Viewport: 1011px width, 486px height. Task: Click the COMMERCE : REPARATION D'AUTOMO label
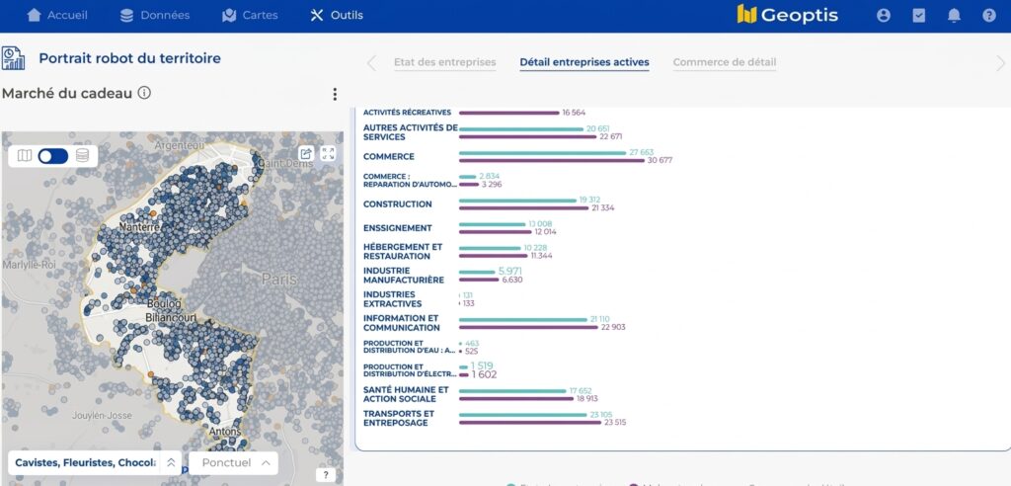click(x=410, y=180)
